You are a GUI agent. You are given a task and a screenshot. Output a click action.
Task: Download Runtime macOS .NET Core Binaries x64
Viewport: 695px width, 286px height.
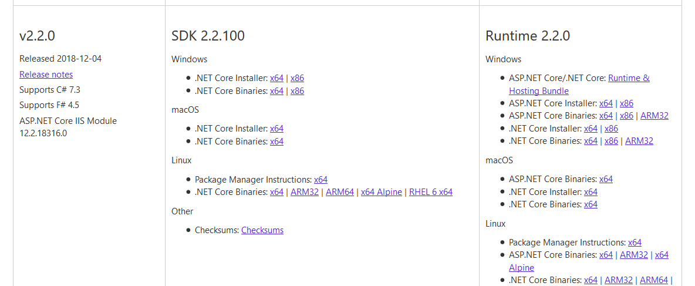click(x=591, y=204)
